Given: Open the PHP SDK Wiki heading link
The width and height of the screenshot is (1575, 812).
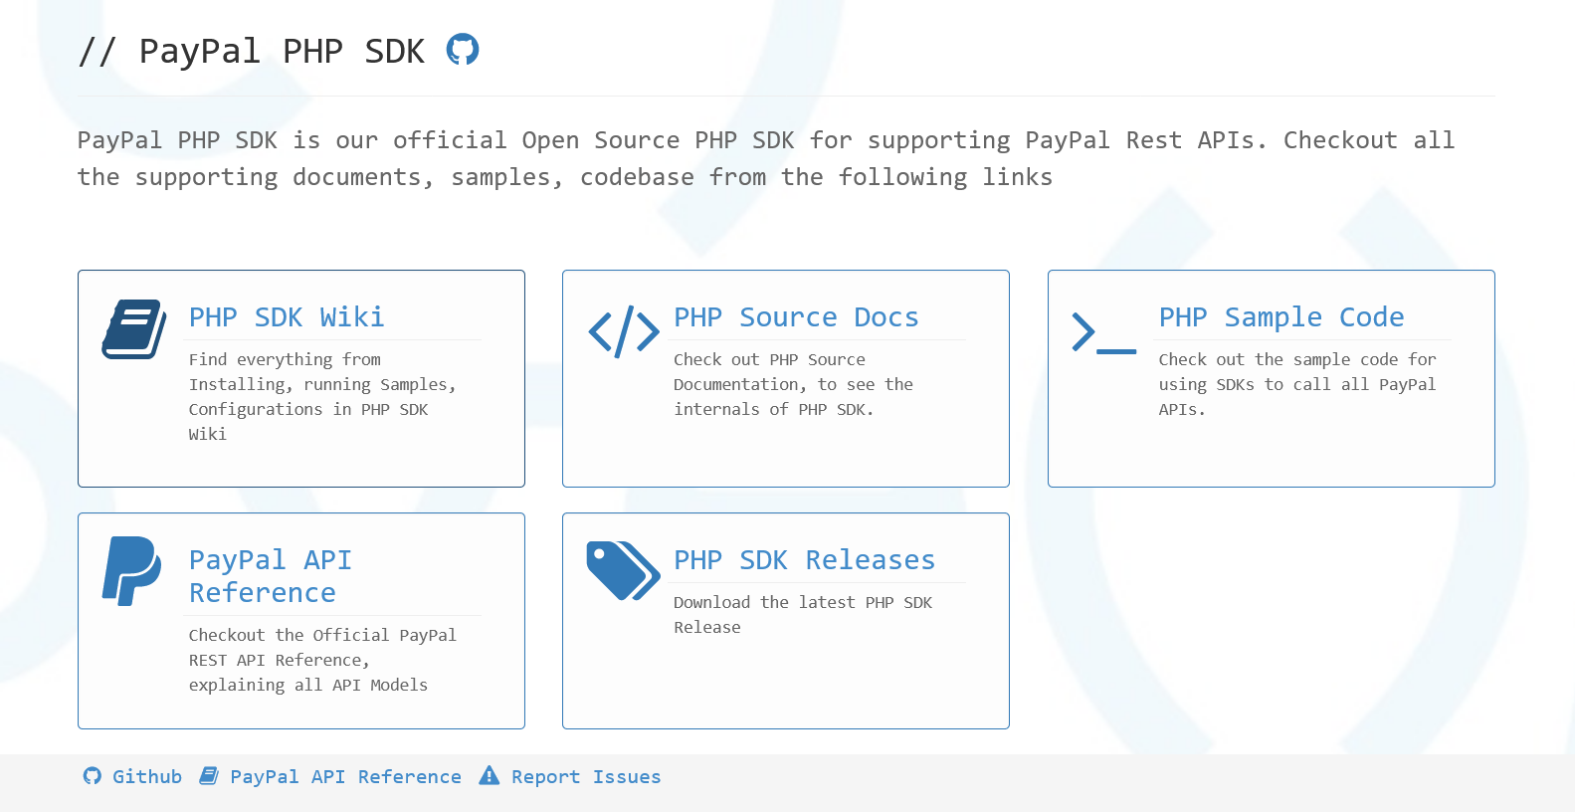Looking at the screenshot, I should 287,317.
